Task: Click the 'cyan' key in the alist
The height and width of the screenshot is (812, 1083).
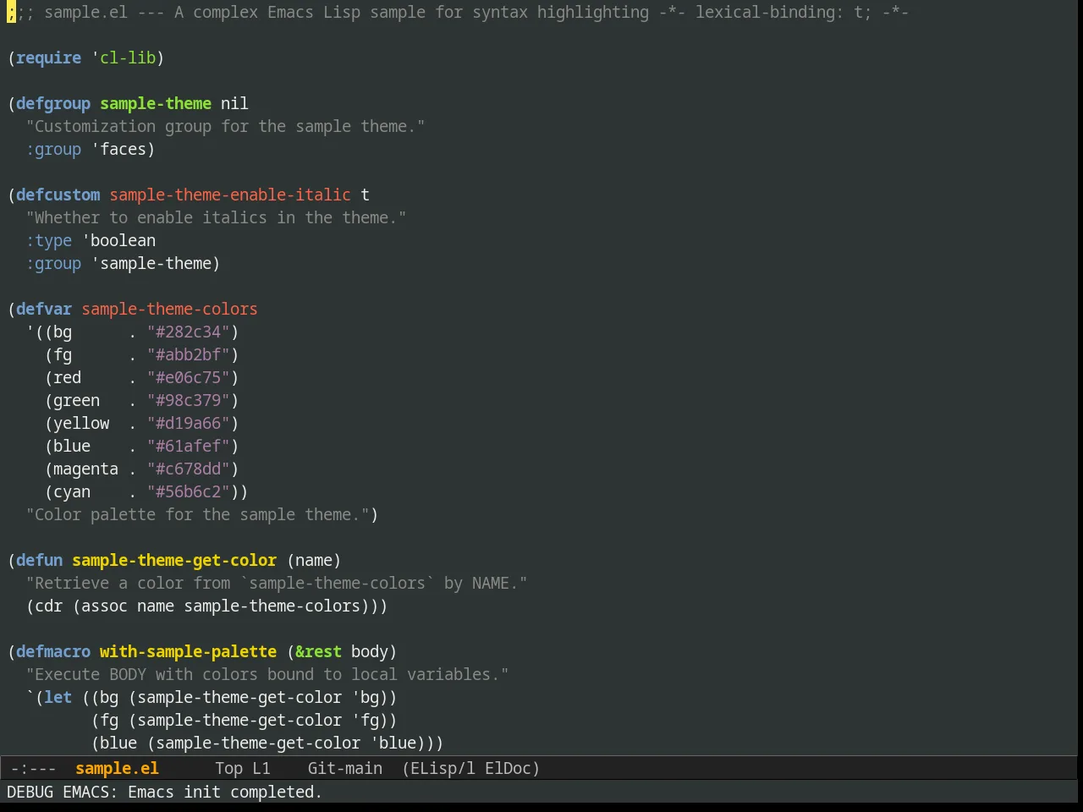Action: click(72, 491)
